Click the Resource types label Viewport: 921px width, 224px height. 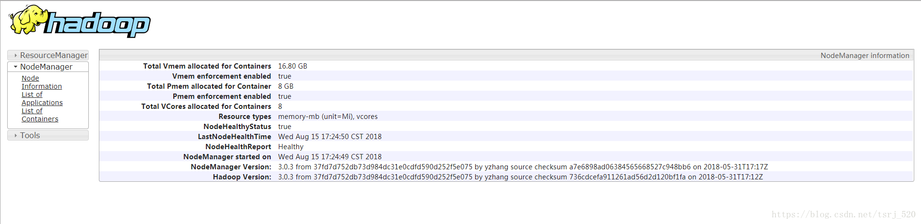coord(245,117)
